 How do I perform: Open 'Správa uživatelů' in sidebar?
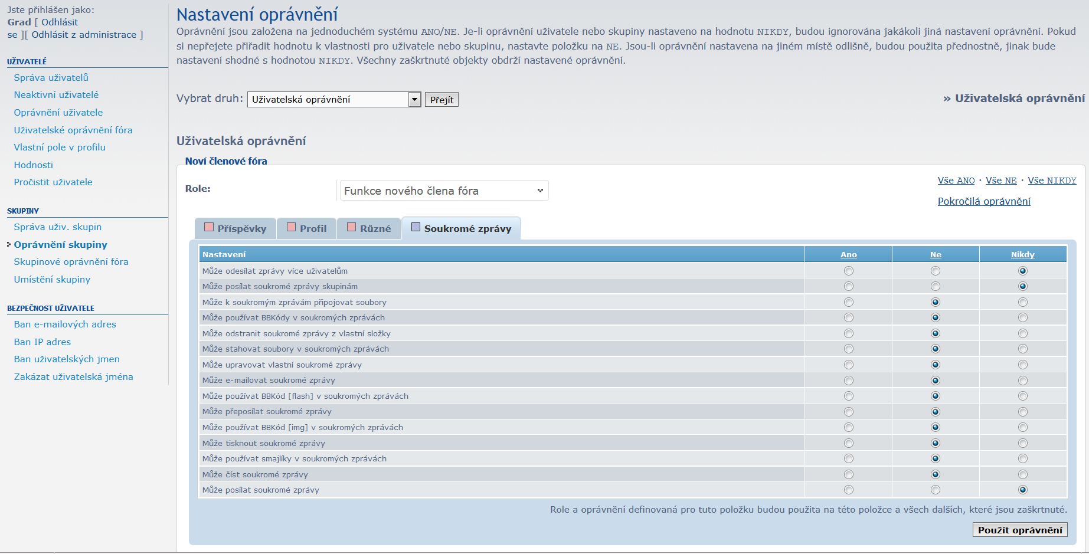tap(51, 77)
